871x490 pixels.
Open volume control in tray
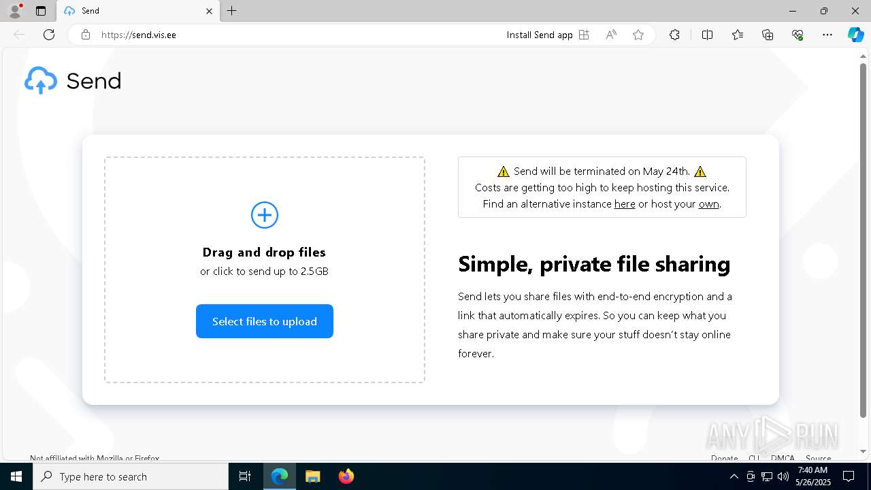click(x=783, y=476)
